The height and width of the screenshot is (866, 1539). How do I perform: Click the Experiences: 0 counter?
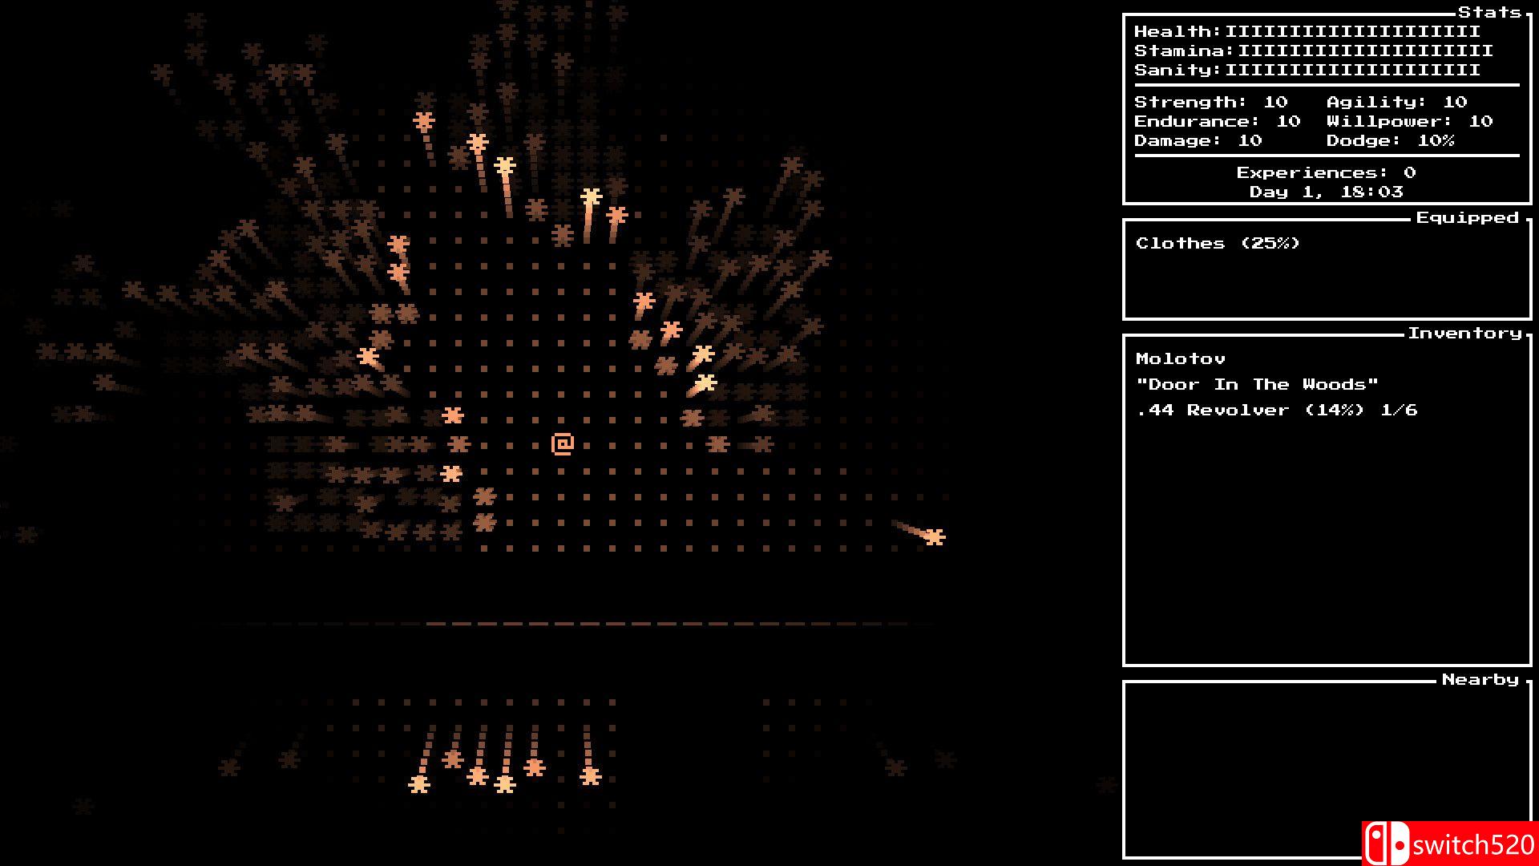[1326, 172]
